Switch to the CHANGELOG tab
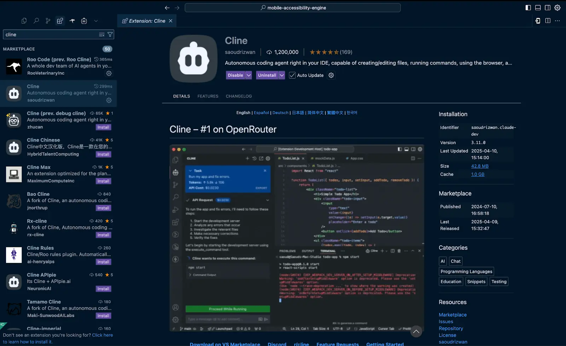The height and width of the screenshot is (346, 566). 238,96
